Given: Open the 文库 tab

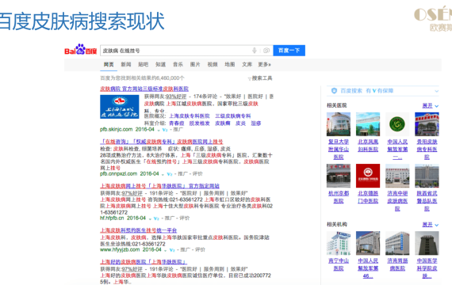Looking at the screenshot, I should click(247, 64).
